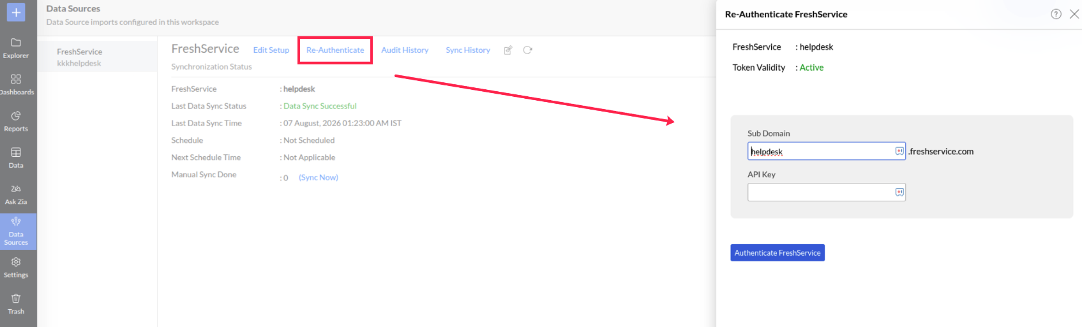
Task: Click the Sync Now link
Action: click(x=319, y=177)
